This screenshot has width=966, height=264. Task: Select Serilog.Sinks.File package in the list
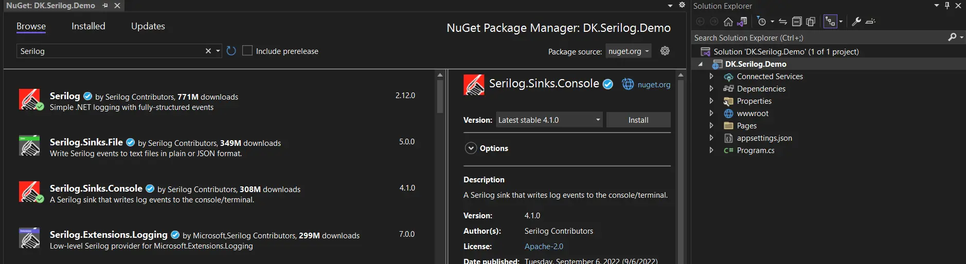(x=86, y=142)
